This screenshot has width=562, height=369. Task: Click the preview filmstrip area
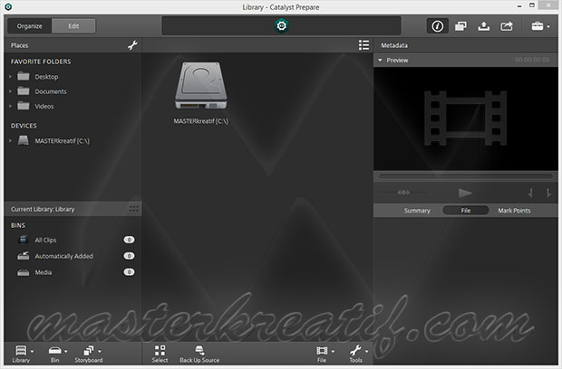[465, 118]
